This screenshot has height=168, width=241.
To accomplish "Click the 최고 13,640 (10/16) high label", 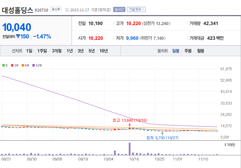I will coord(130,120).
